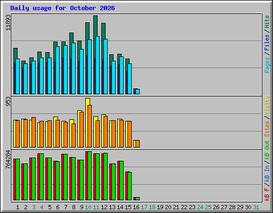This screenshot has height=213, width=273.
Task: Click the tiny green kB Out bar for day 16
Action: [138, 199]
